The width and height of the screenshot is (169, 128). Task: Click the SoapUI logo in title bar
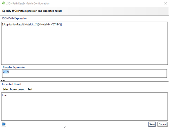3,3
